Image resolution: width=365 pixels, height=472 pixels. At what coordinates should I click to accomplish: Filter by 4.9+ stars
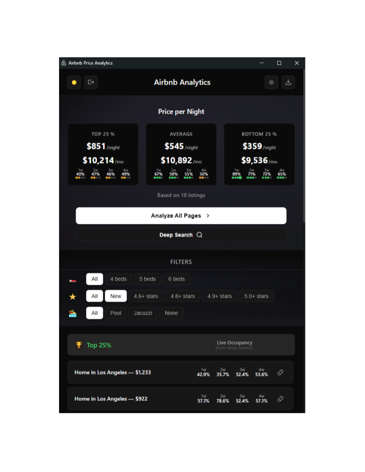click(220, 296)
